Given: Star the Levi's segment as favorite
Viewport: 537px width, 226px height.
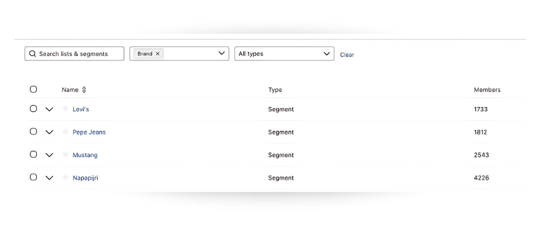Looking at the screenshot, I should [66, 109].
